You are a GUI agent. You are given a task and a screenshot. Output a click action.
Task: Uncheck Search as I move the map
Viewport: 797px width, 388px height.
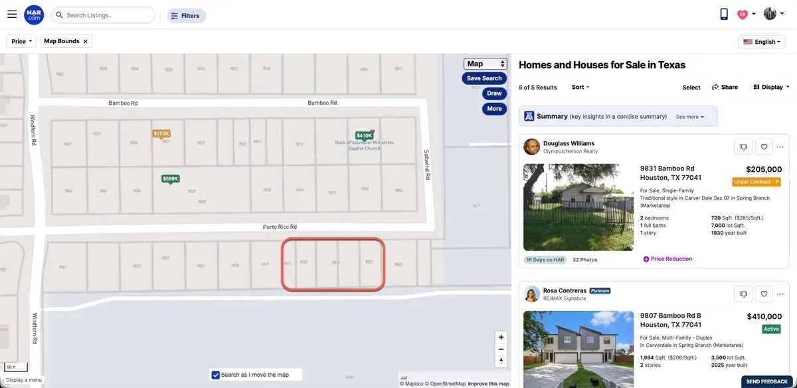[215, 374]
